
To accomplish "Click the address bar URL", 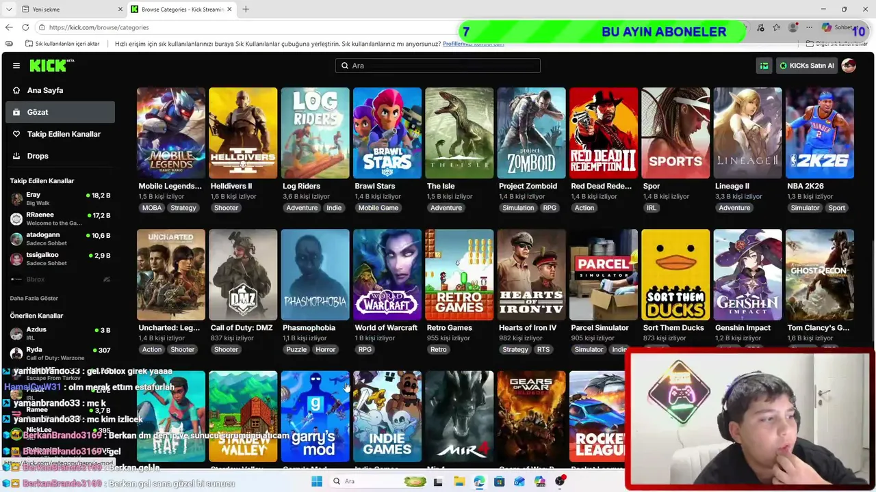I will point(99,27).
